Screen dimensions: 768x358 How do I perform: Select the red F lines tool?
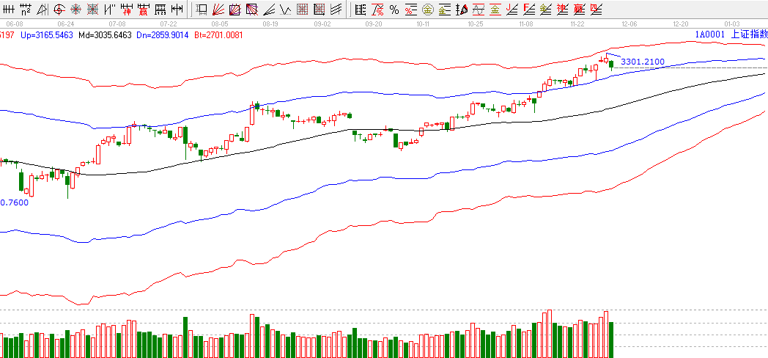click(x=528, y=10)
